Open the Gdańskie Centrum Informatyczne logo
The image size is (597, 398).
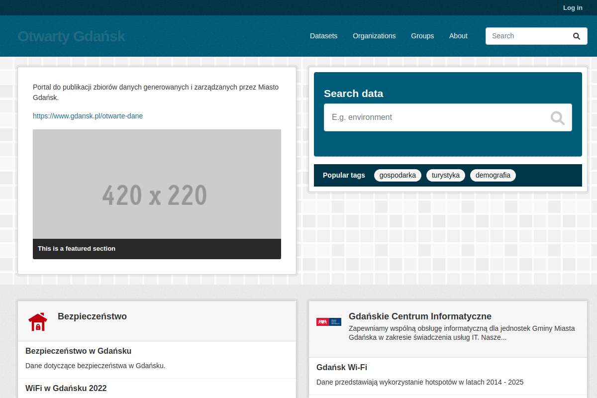329,322
